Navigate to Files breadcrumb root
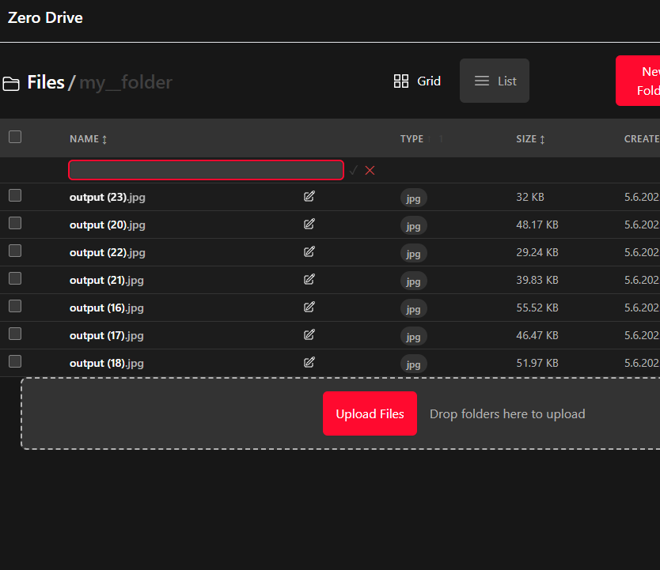The height and width of the screenshot is (570, 660). point(45,82)
